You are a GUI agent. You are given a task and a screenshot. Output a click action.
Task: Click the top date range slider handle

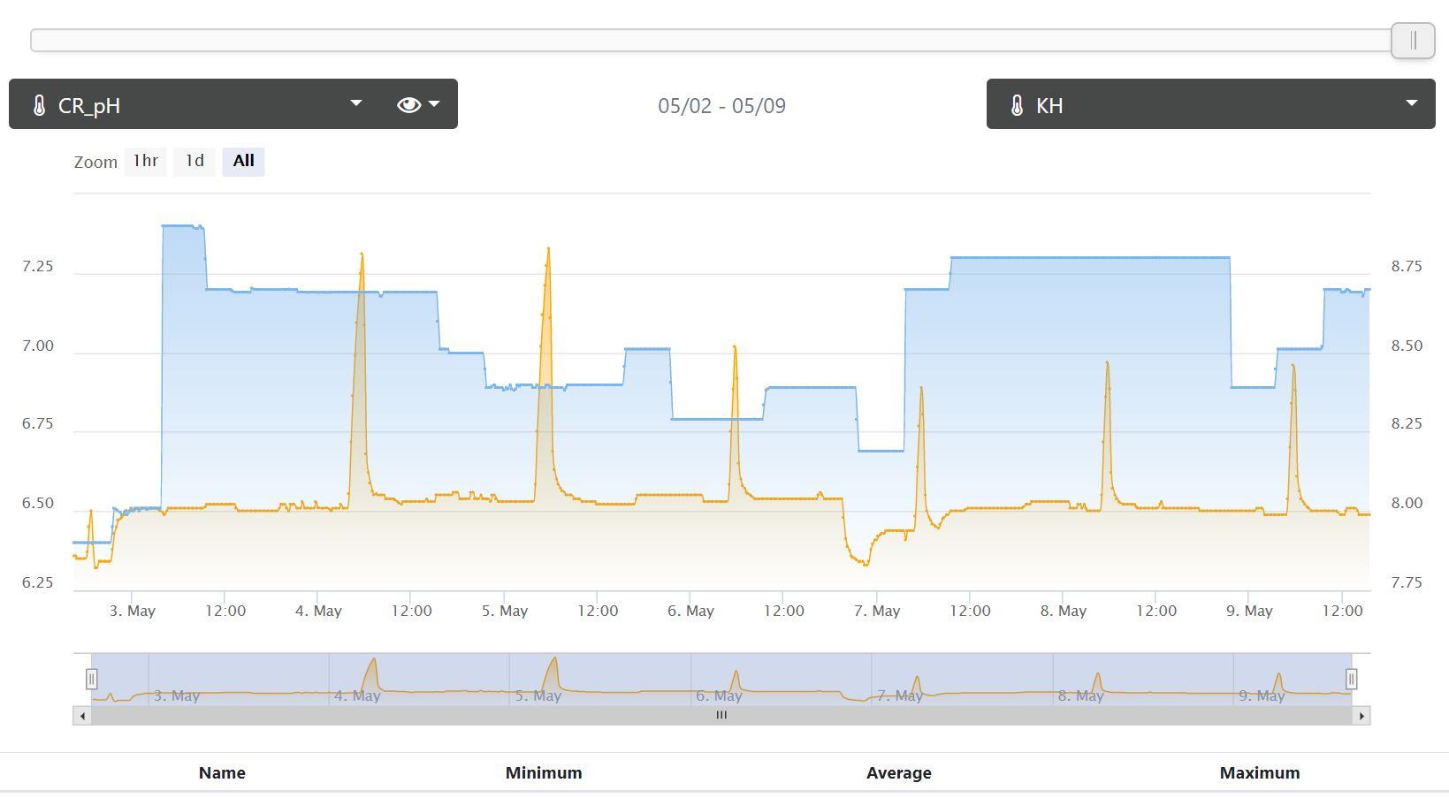coord(1412,41)
